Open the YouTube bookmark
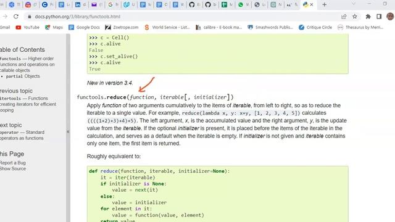The image size is (395, 222). coord(27,27)
